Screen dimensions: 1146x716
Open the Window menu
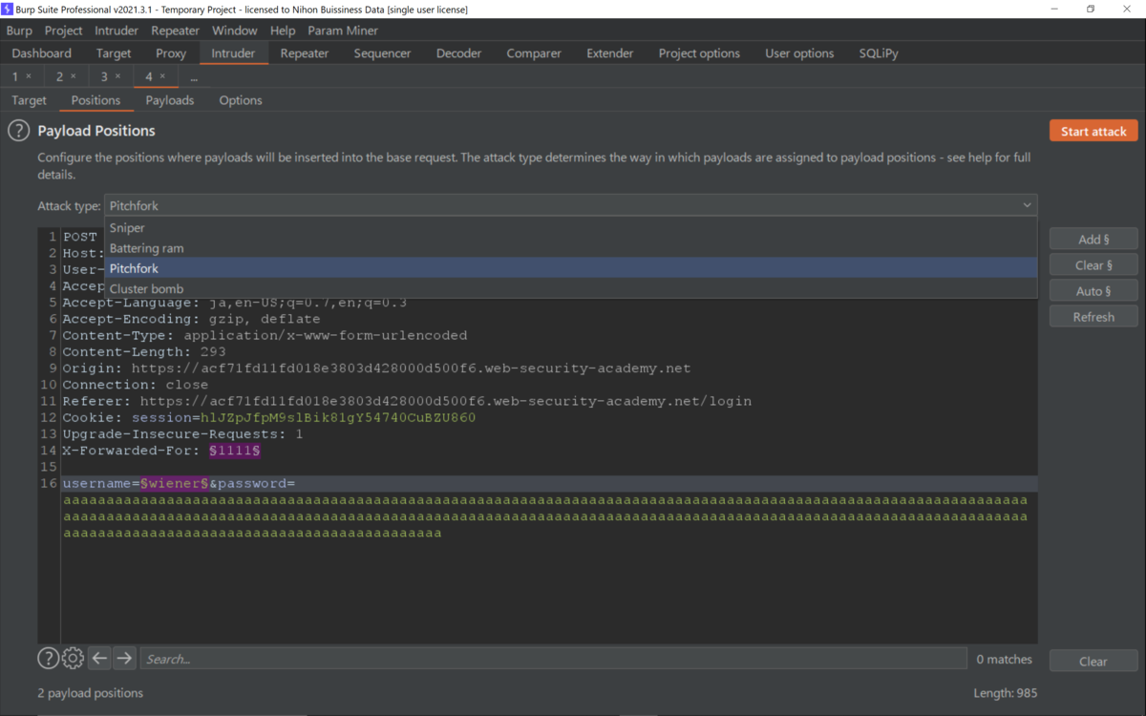coord(235,31)
